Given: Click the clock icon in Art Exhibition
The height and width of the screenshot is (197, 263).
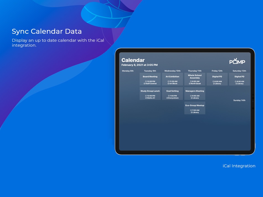Looking at the screenshot, I should (168, 81).
